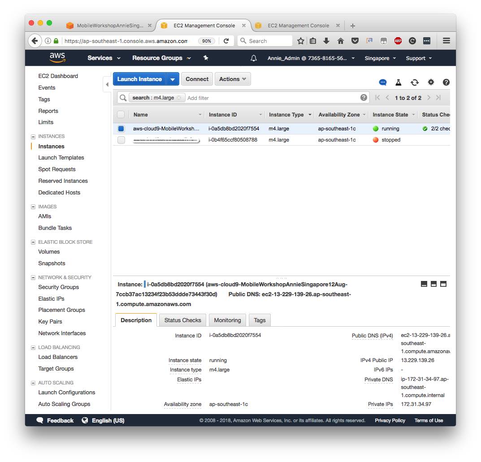The image size is (481, 462).
Task: Click the browser Search box
Action: coord(265,41)
